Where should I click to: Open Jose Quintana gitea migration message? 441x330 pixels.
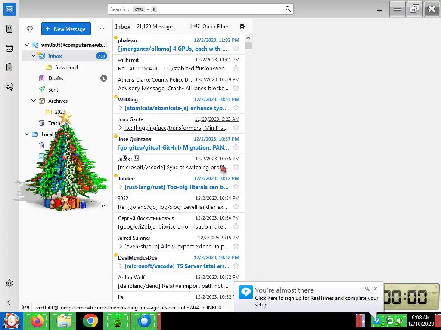click(x=179, y=143)
